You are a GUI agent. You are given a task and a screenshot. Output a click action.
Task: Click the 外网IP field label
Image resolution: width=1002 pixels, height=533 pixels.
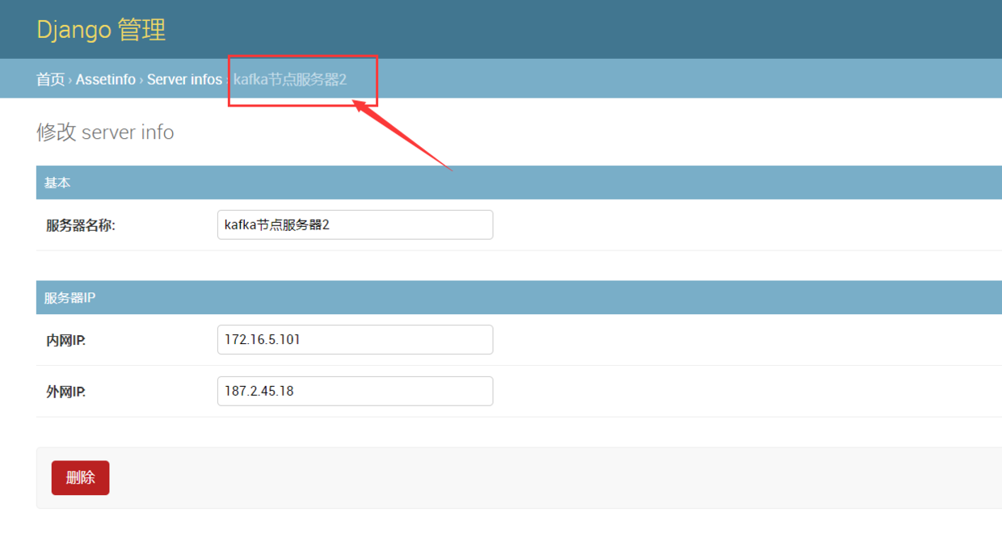[x=65, y=392]
